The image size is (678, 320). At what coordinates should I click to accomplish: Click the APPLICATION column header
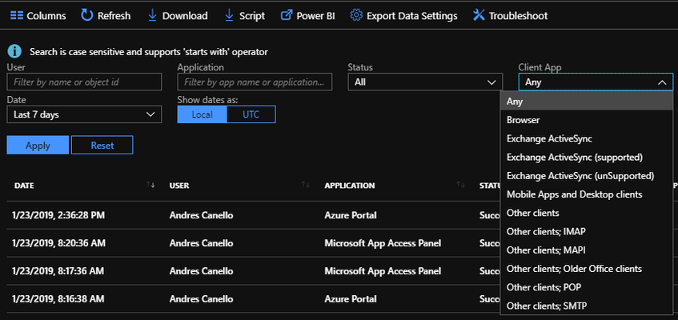click(x=350, y=186)
